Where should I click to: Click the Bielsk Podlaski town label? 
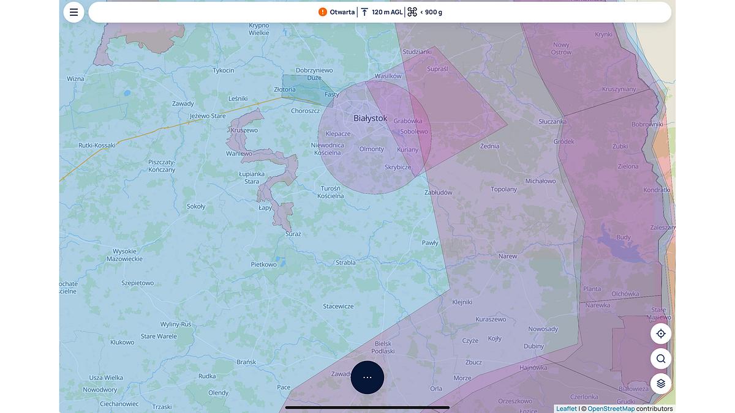click(x=384, y=348)
